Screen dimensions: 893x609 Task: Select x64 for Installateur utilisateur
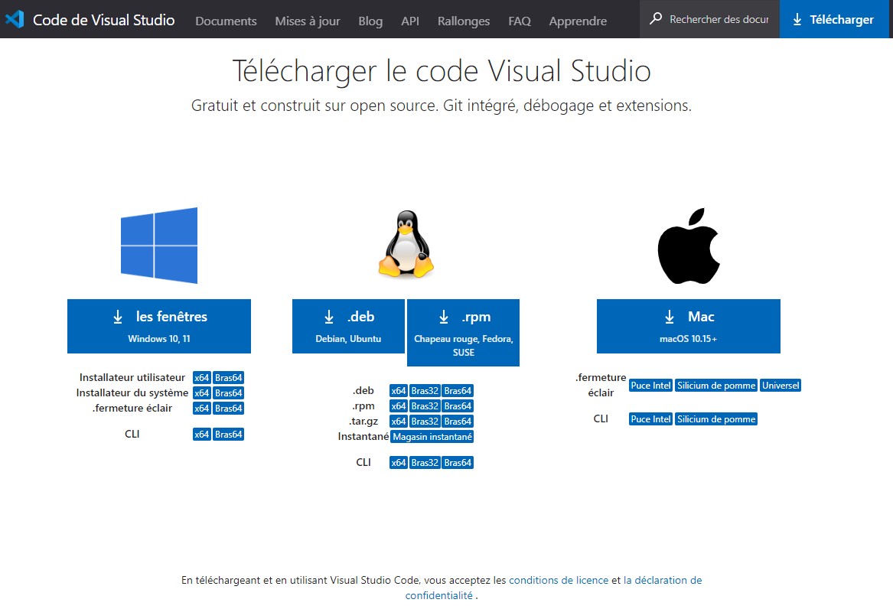click(x=201, y=377)
